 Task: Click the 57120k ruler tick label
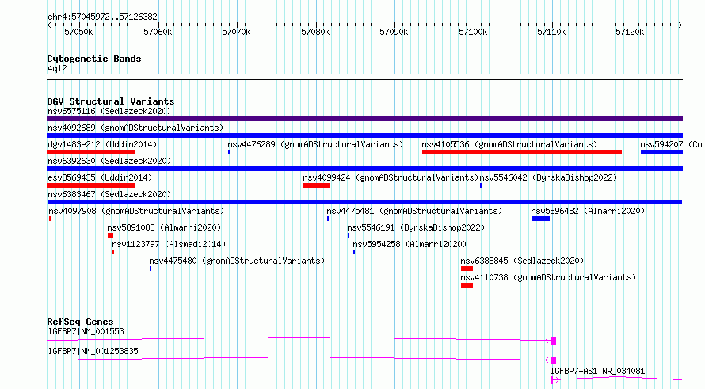[630, 32]
